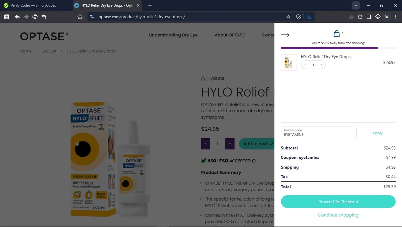
Task: Open the browser three-dot menu
Action: (396, 17)
